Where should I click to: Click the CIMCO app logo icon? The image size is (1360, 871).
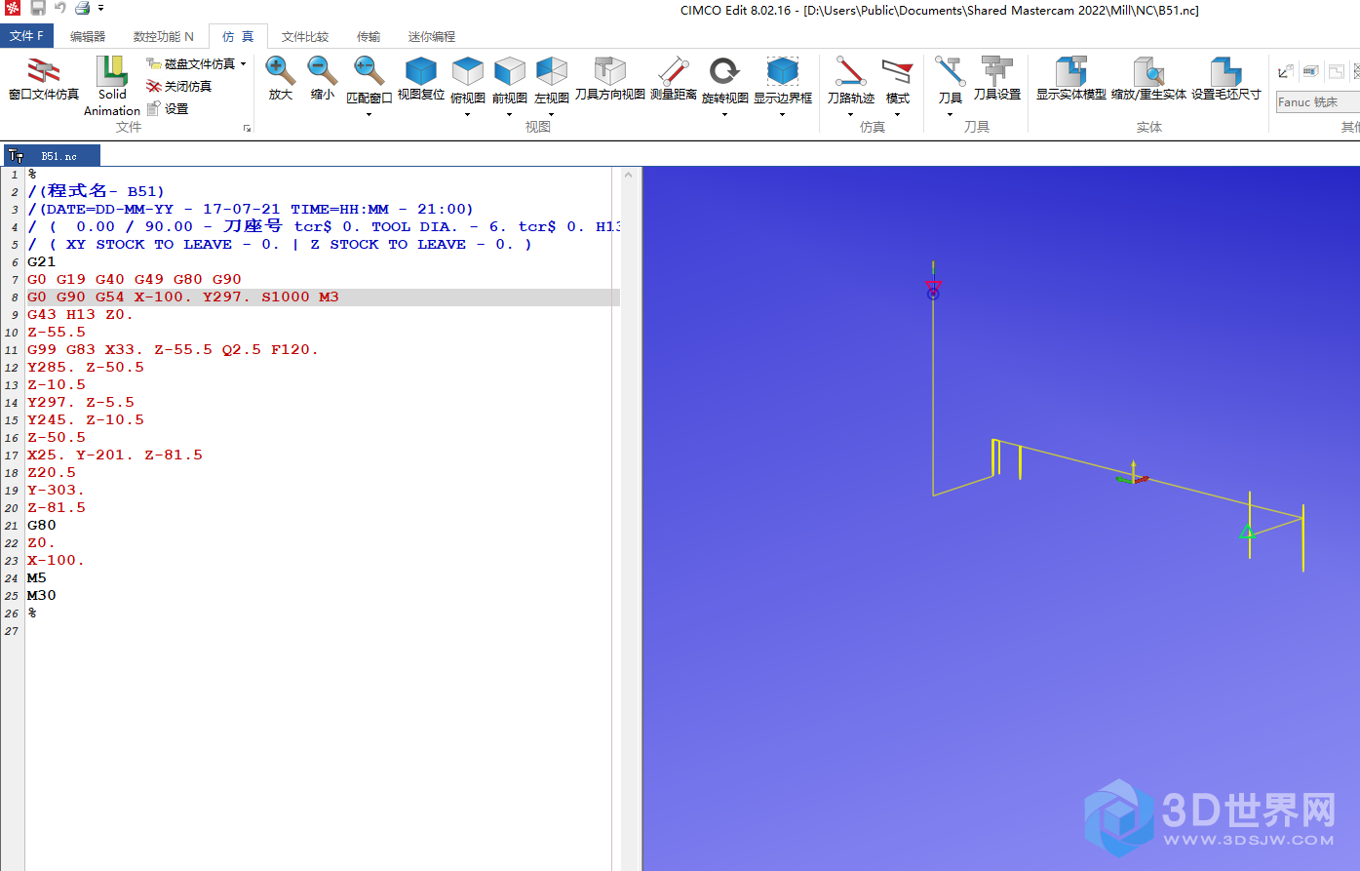tap(13, 8)
